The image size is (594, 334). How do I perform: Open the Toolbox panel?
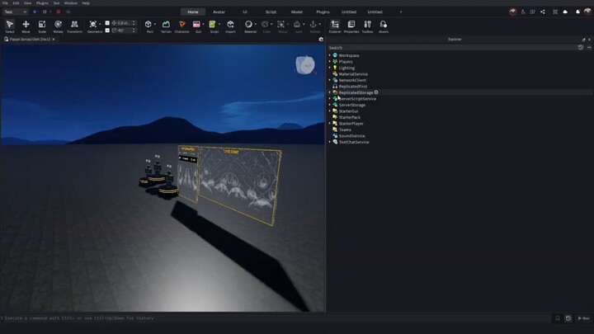pos(367,26)
